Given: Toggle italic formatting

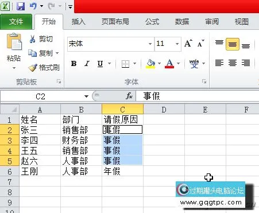Looking at the screenshot, I should (87, 64).
